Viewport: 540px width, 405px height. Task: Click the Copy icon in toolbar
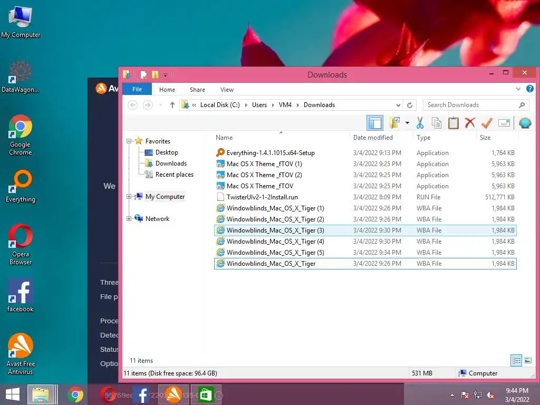coord(436,122)
